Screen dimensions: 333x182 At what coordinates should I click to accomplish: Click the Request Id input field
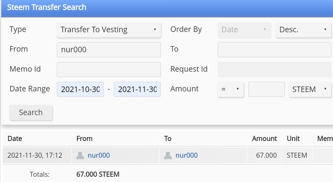274,69
